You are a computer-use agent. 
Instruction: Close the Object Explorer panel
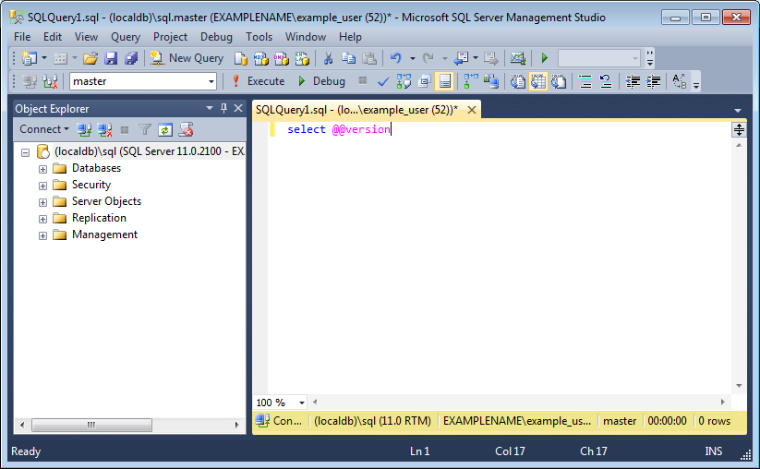(x=238, y=109)
